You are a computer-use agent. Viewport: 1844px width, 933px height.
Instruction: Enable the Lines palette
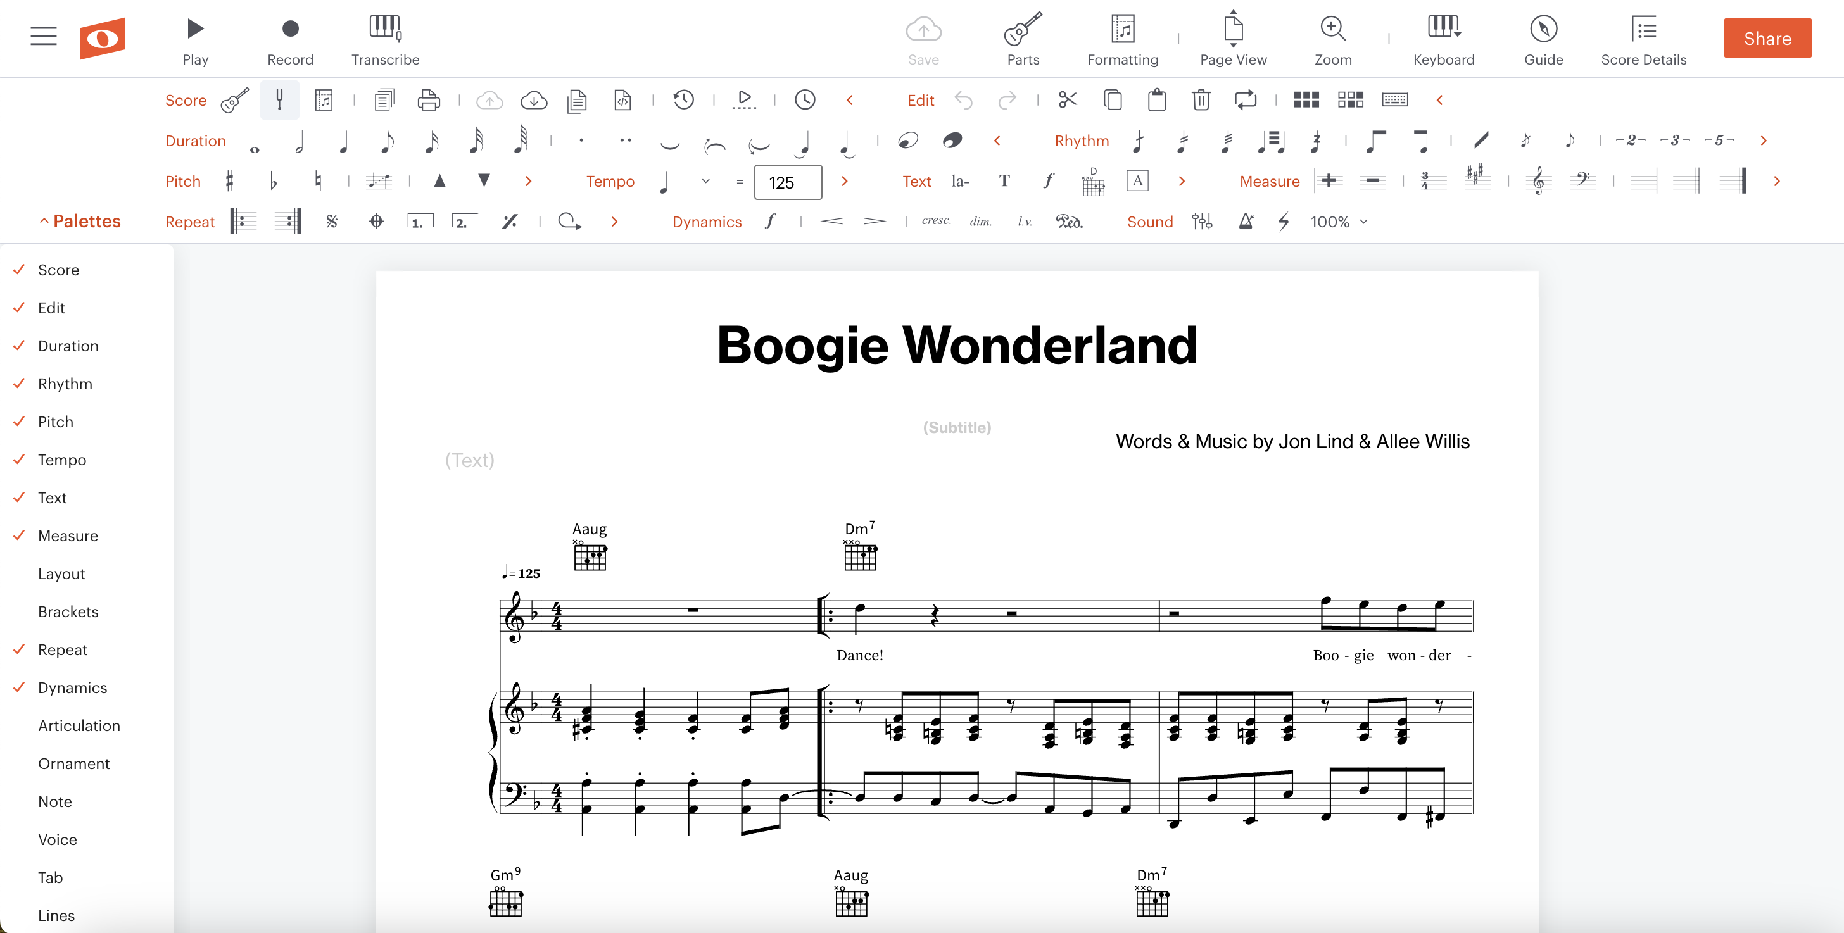(56, 915)
